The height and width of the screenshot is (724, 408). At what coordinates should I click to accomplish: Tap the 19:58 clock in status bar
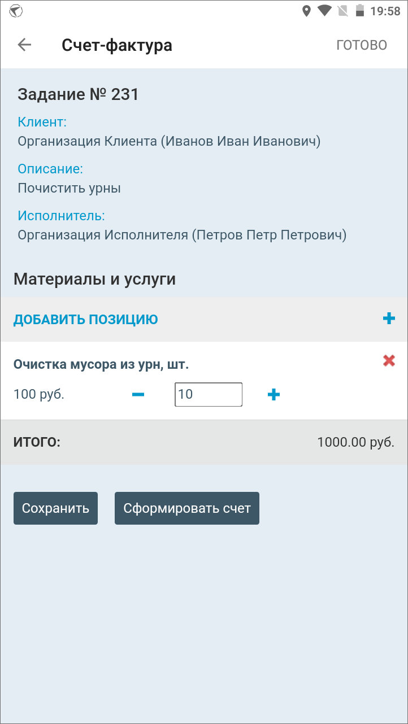pos(385,11)
